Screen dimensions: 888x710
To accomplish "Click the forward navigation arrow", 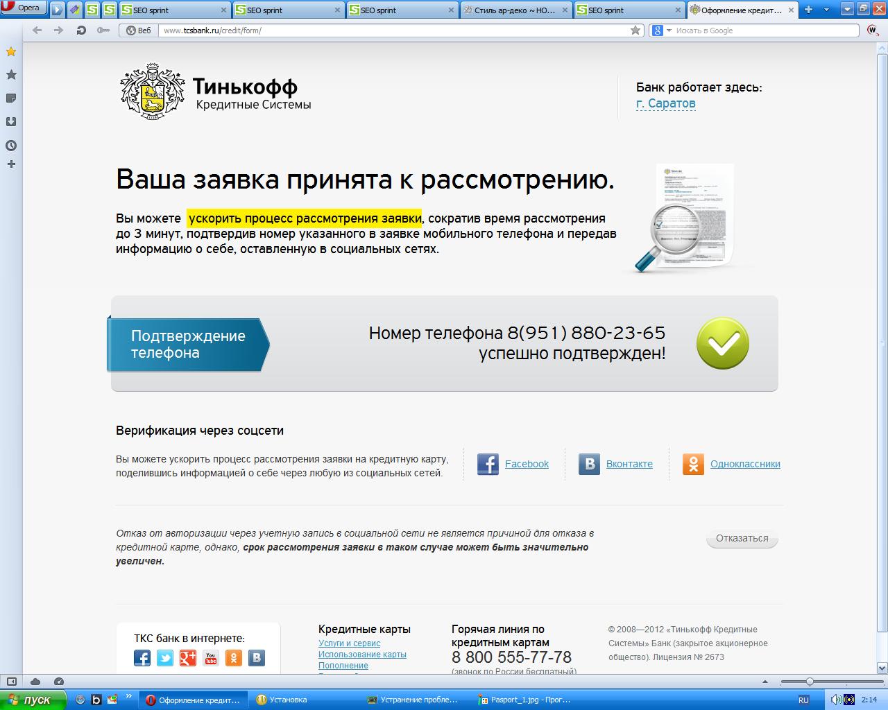I will pos(59,31).
